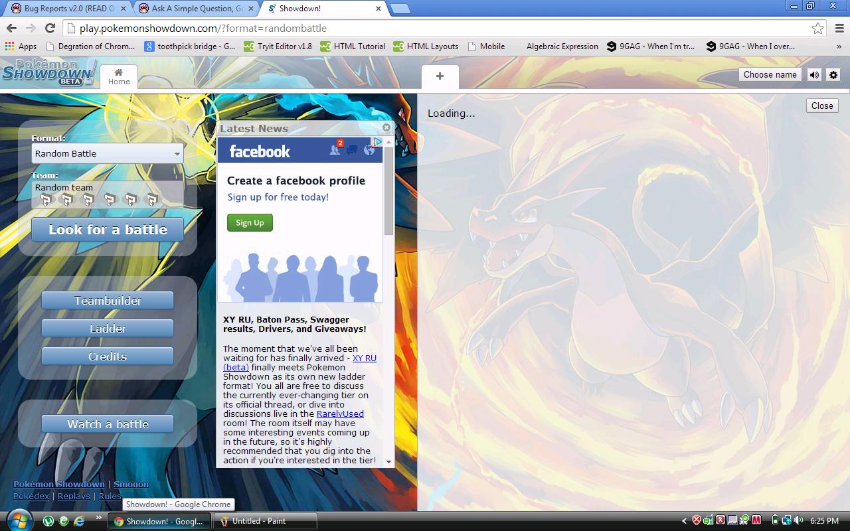The width and height of the screenshot is (850, 531).
Task: Open the Windows Start menu
Action: click(19, 520)
